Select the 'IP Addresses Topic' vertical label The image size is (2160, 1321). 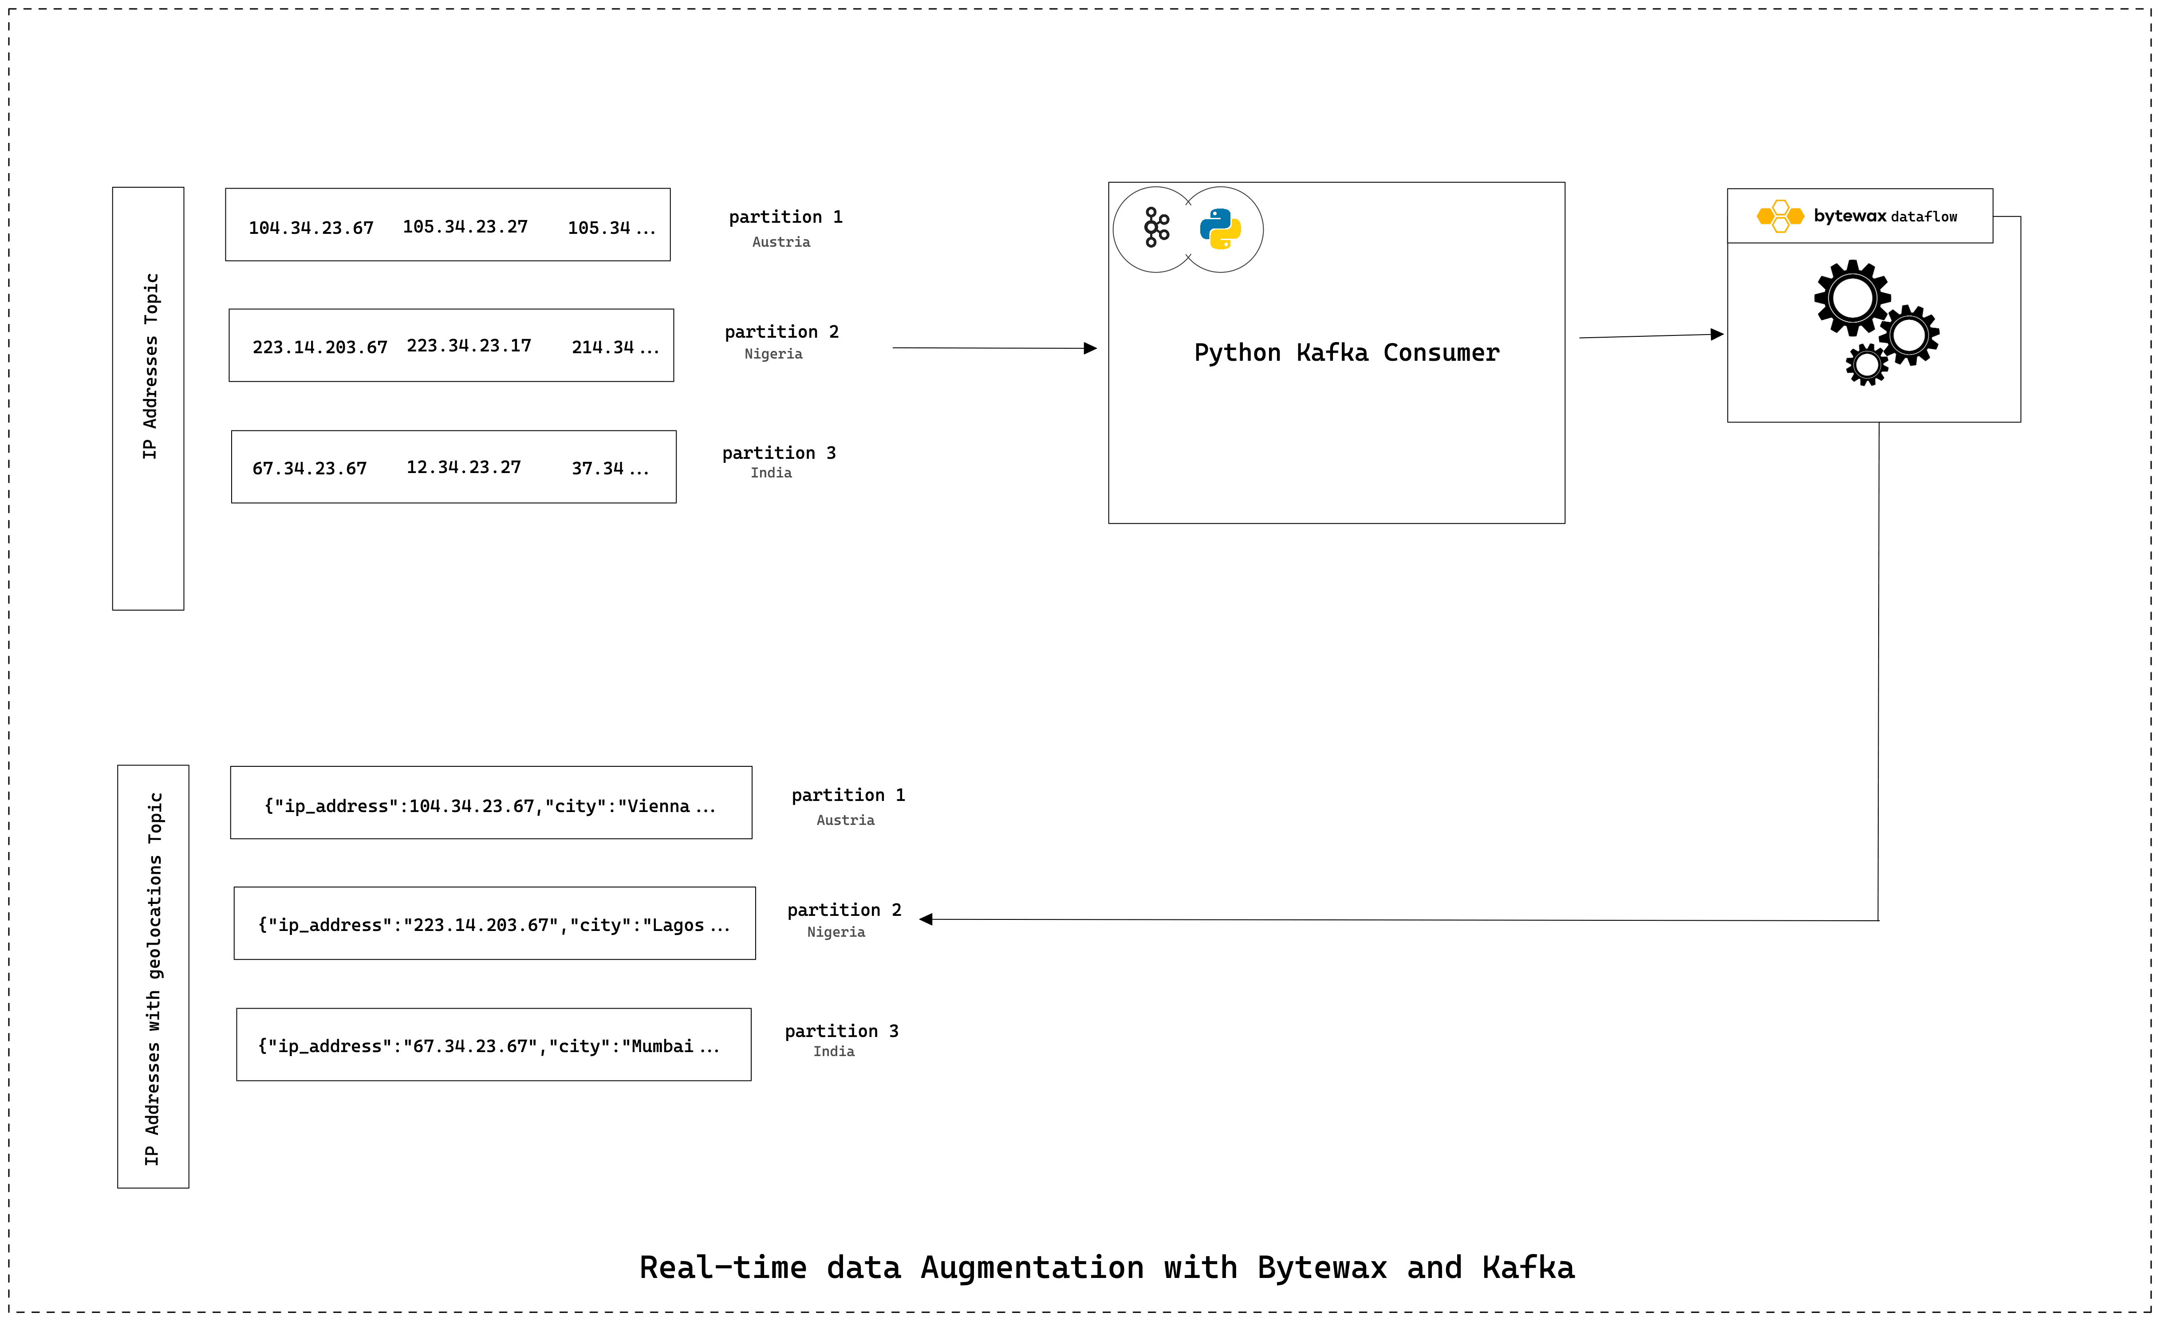pyautogui.click(x=150, y=366)
